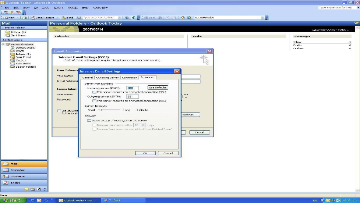Expand Web toolbar options arrow
This screenshot has width=360, height=203.
click(267, 18)
